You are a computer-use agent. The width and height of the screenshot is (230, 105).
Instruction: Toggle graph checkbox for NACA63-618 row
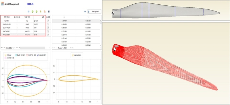coord(48,35)
